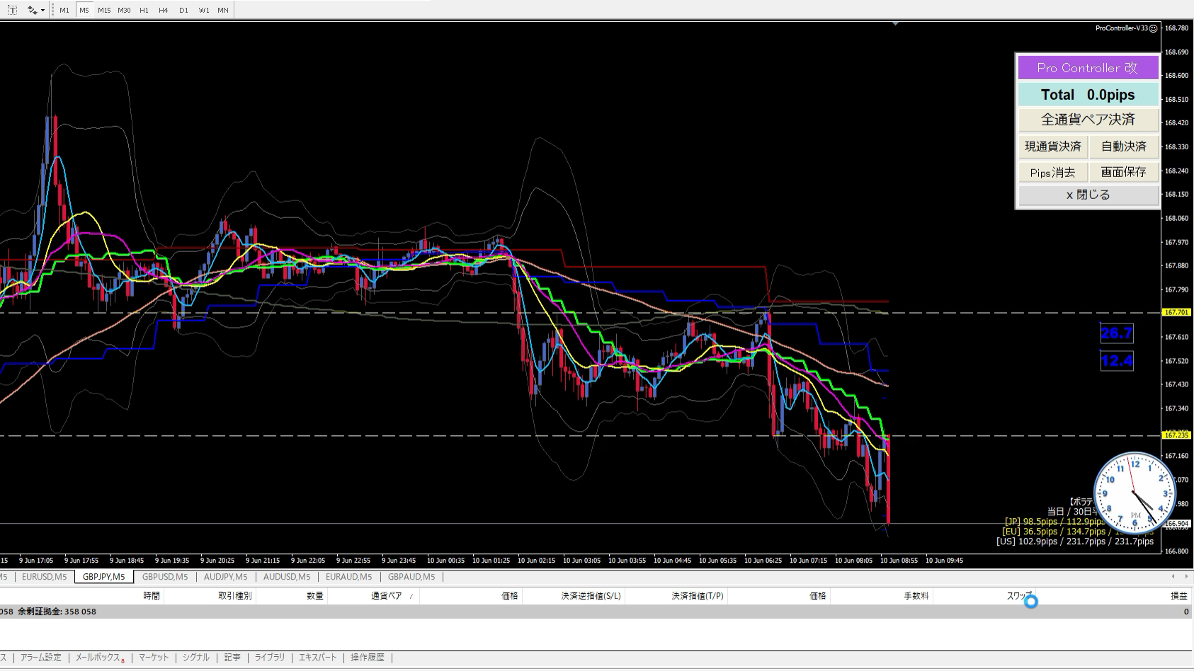
Task: Sort by 時間 column header
Action: [x=152, y=596]
